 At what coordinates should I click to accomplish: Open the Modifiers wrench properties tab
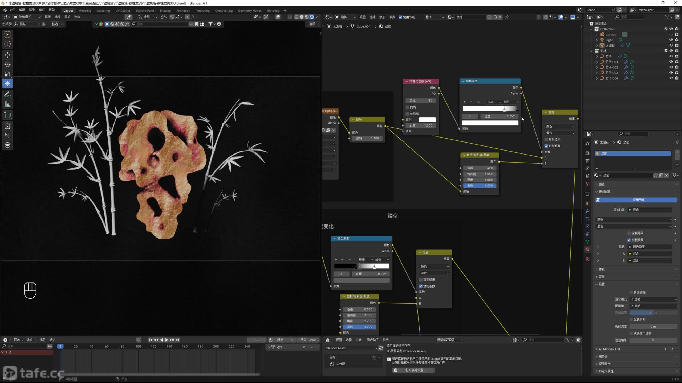pos(587,211)
